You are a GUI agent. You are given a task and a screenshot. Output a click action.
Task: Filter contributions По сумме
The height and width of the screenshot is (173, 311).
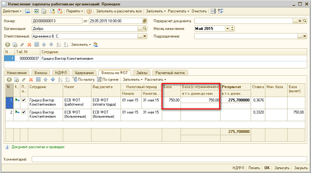pos(108,80)
